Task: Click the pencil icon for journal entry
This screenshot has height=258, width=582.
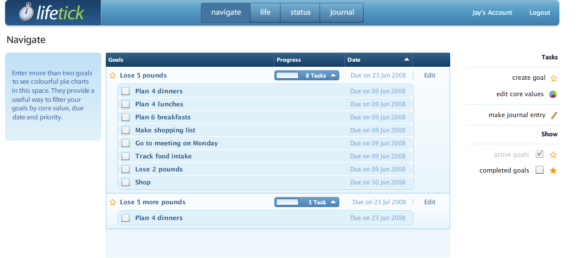Action: point(554,115)
